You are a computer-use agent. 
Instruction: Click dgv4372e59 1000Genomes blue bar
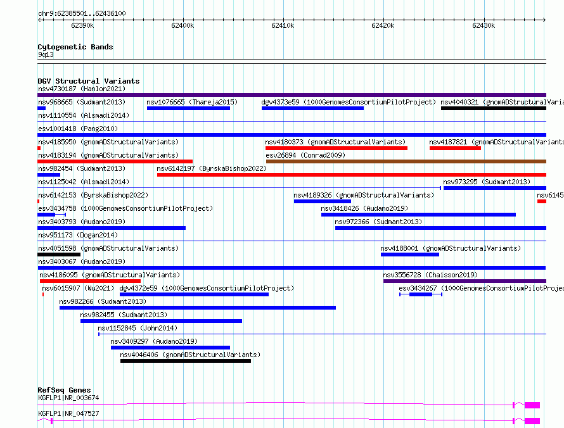[x=195, y=294]
